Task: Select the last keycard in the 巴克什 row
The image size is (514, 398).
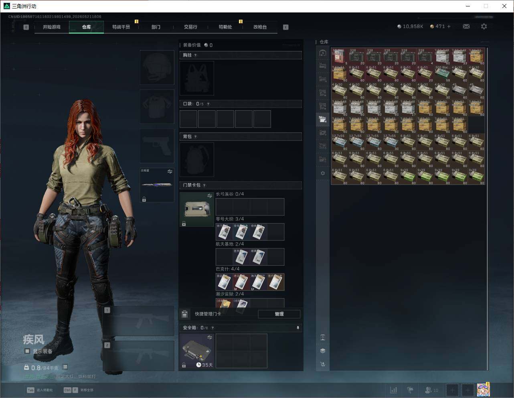Action: (x=276, y=282)
